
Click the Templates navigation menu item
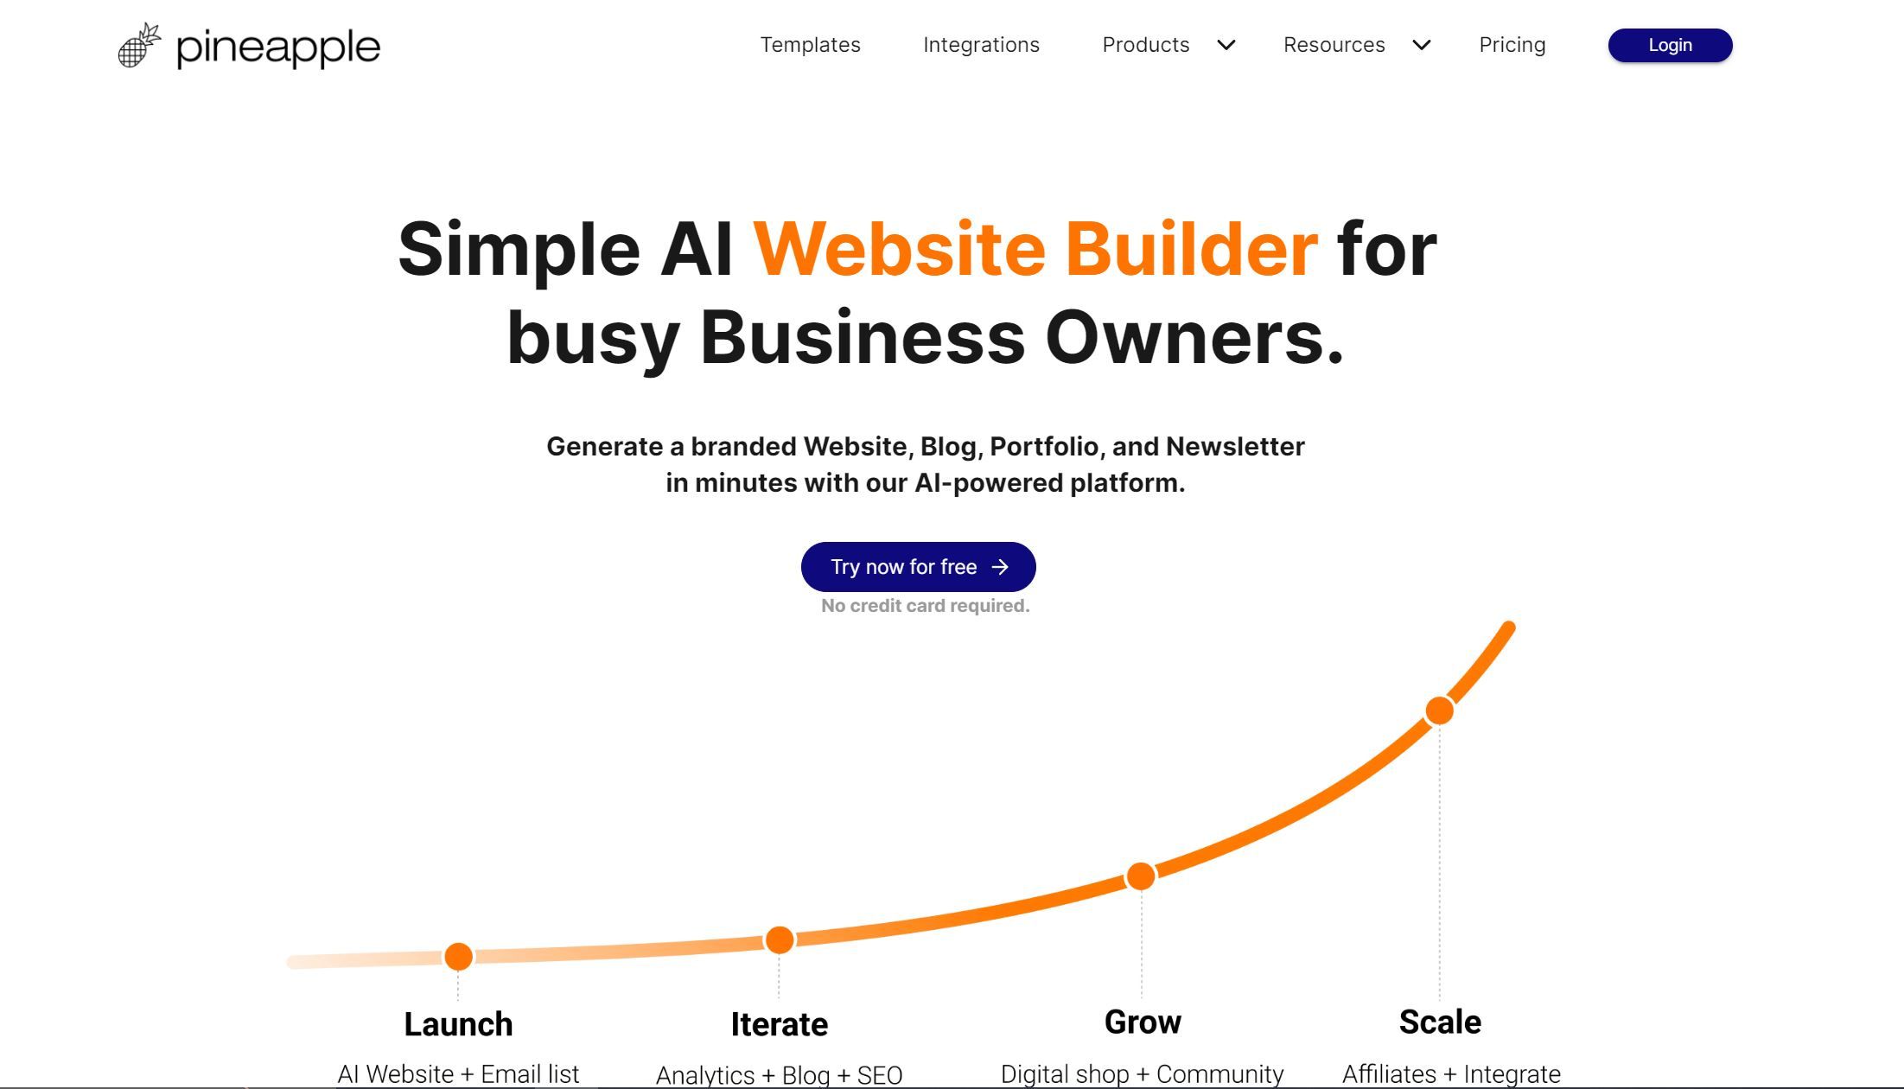810,44
